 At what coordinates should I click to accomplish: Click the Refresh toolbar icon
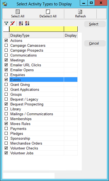80,12
